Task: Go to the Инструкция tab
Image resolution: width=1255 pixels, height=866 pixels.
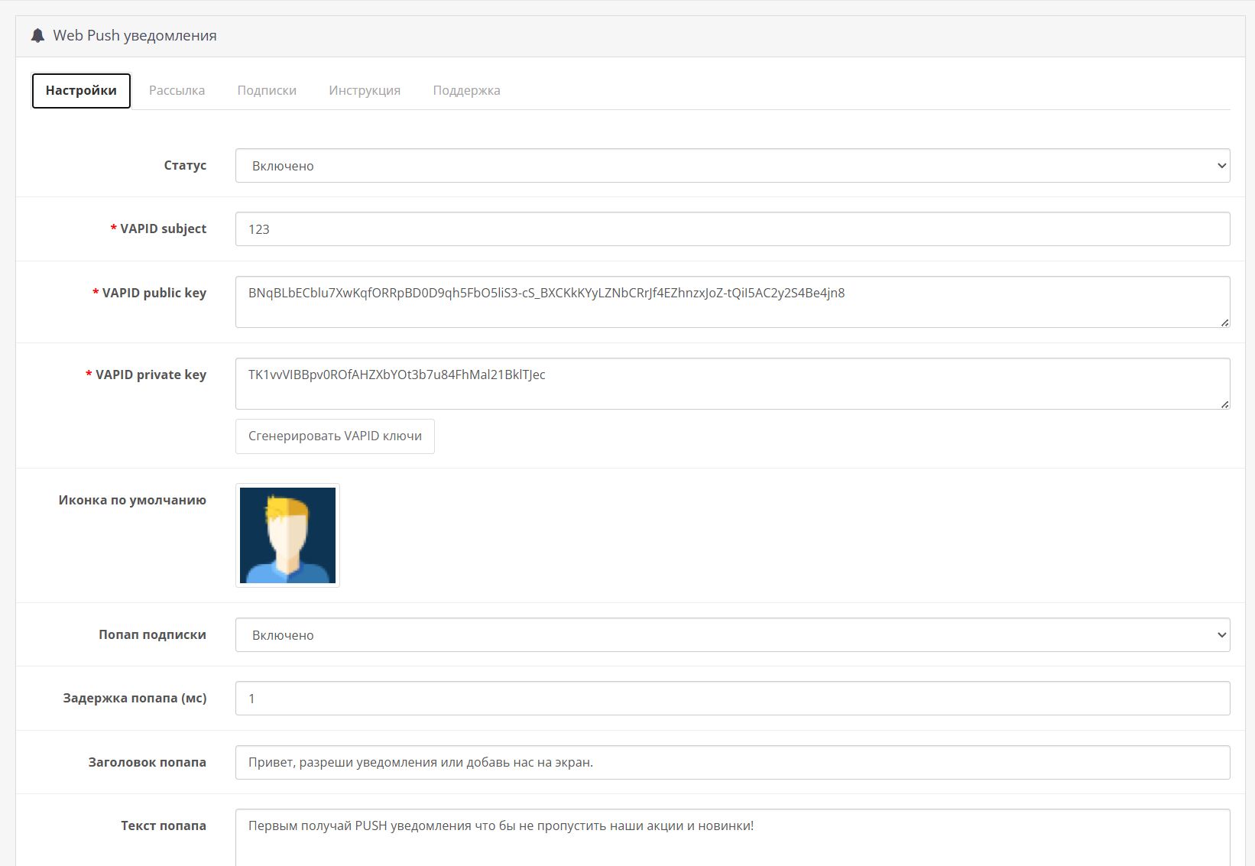Action: [365, 90]
